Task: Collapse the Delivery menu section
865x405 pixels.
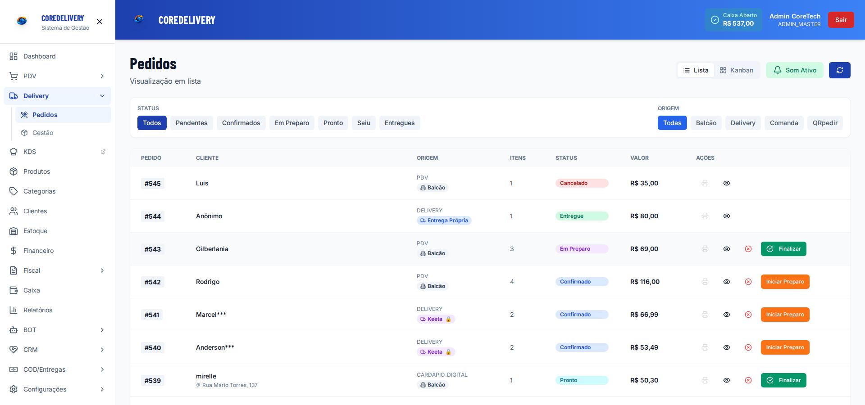Action: (x=102, y=96)
